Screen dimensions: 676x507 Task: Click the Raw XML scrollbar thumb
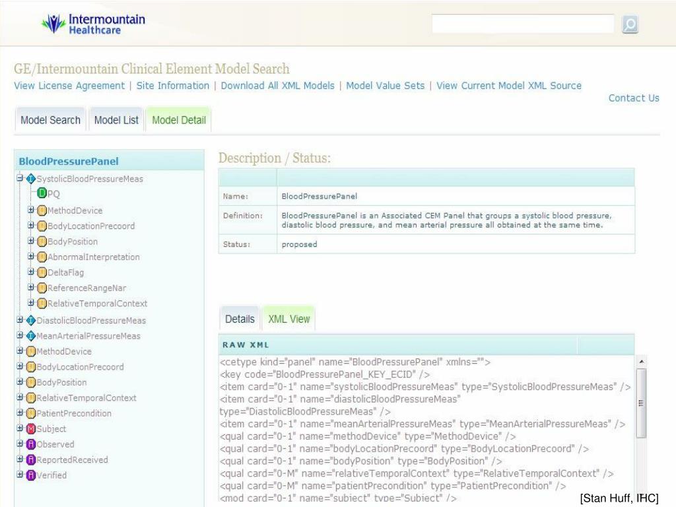[641, 403]
